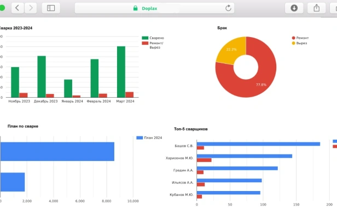Click Харисонов М.Ю. red bar
The height and width of the screenshot is (221, 337).
(204, 160)
